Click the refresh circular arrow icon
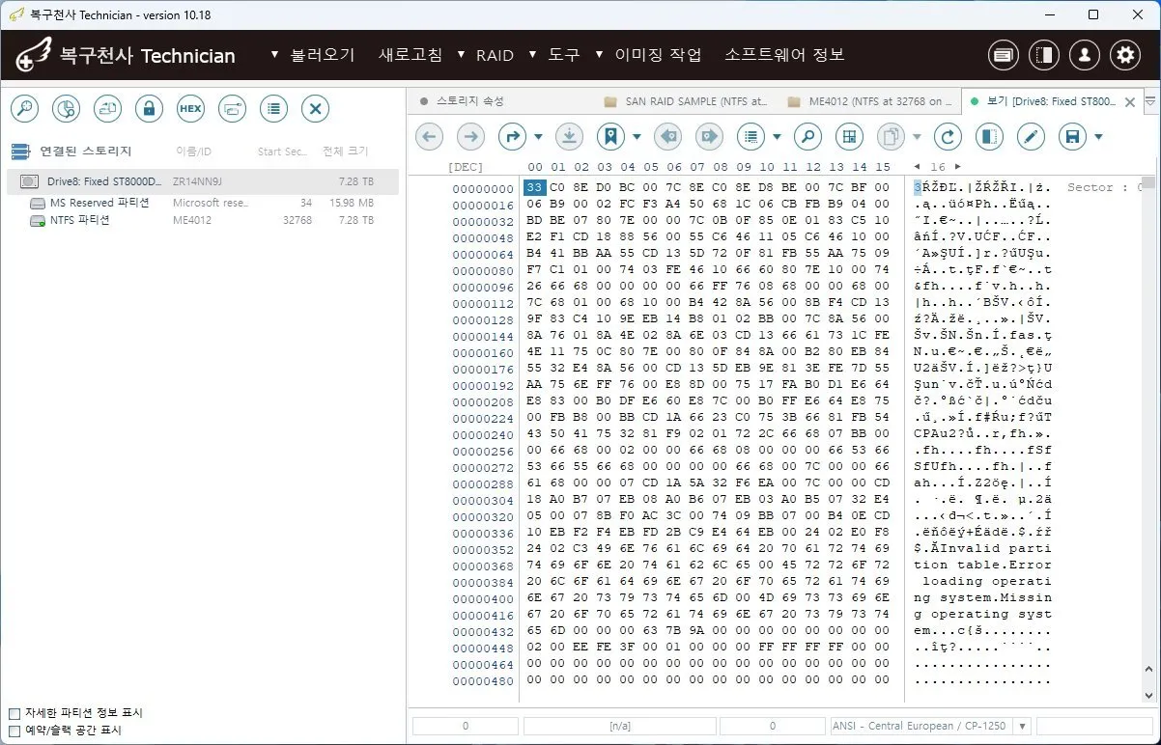 pos(949,137)
